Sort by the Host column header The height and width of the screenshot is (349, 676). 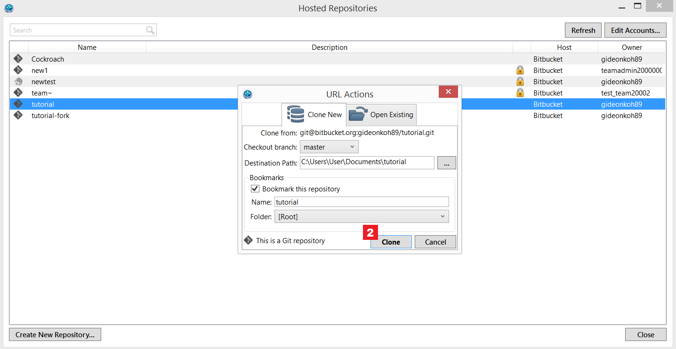coord(564,47)
